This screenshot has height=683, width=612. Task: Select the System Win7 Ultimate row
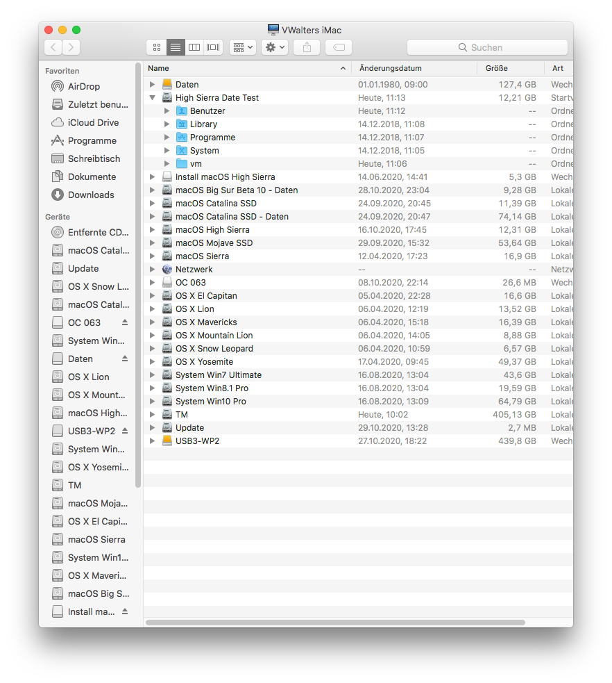359,375
